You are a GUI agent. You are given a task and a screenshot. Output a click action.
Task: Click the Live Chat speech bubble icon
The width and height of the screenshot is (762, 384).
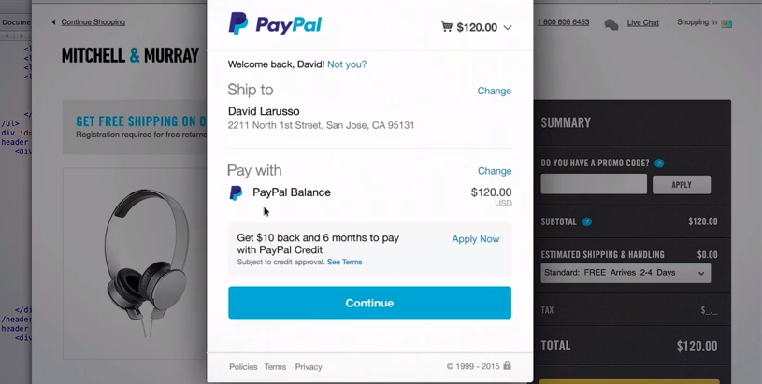tap(611, 24)
